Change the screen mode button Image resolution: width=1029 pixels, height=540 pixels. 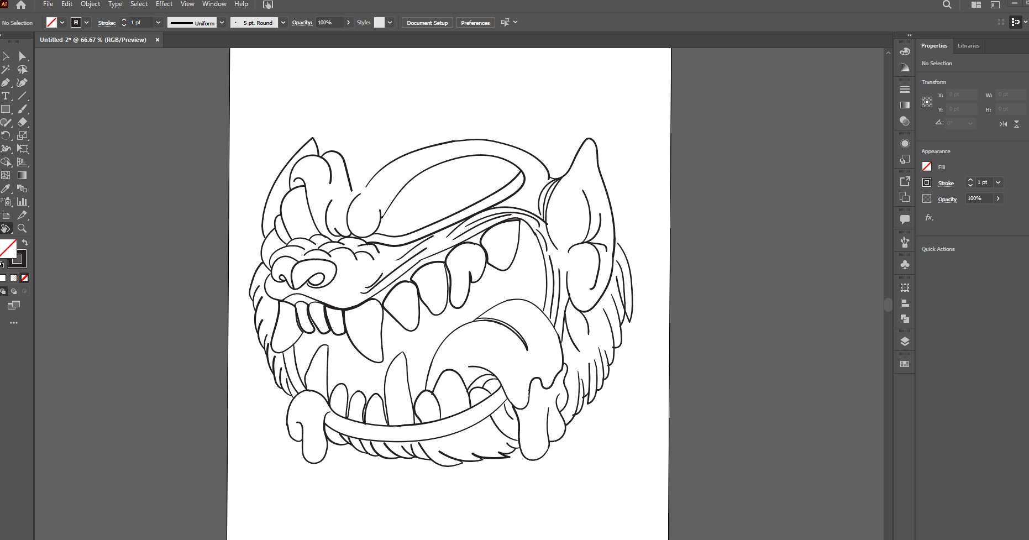click(14, 305)
